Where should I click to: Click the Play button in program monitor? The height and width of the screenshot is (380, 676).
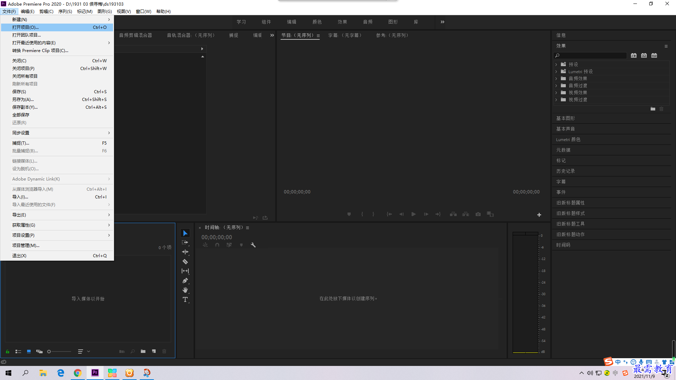point(414,214)
